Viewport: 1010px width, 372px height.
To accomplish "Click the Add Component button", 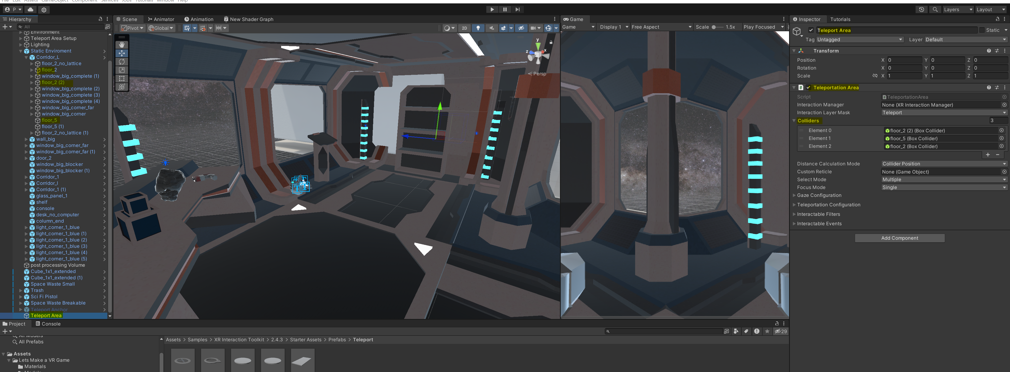I will (900, 238).
